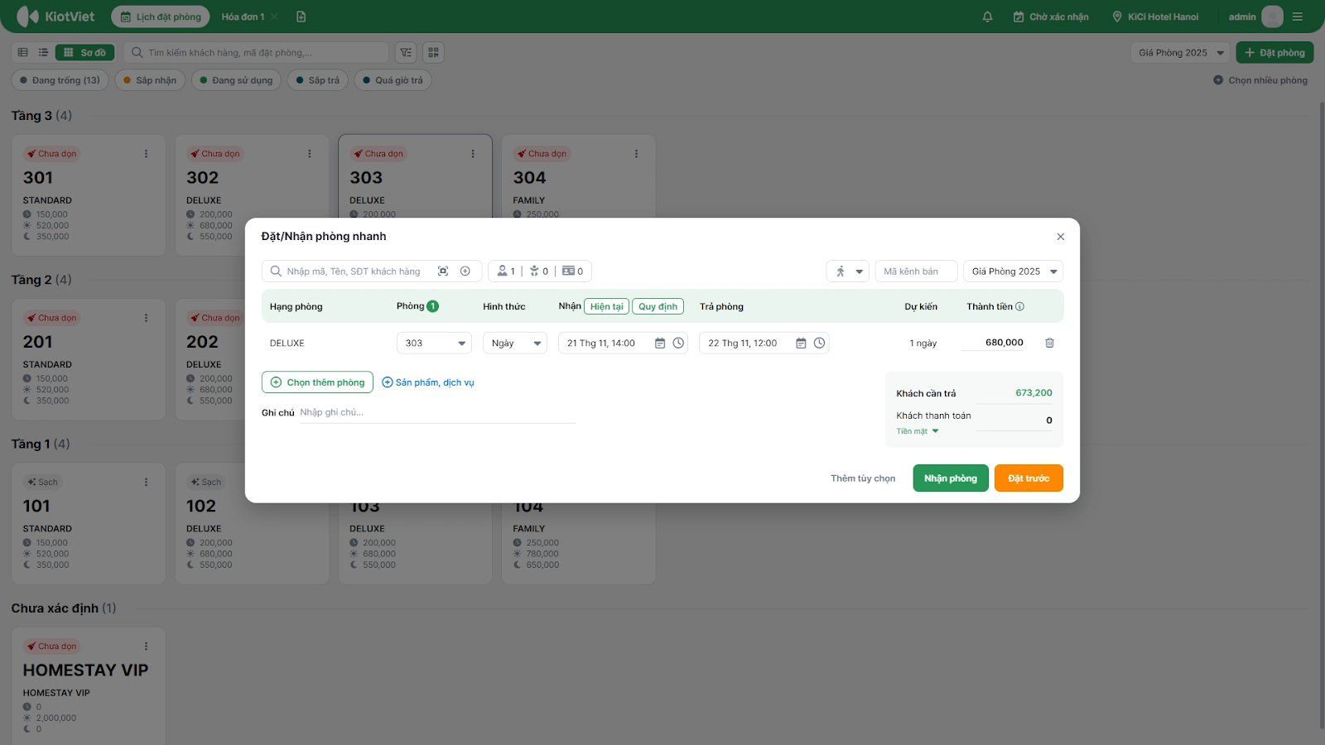Toggle the Đang trống (13) status filter

(x=60, y=80)
